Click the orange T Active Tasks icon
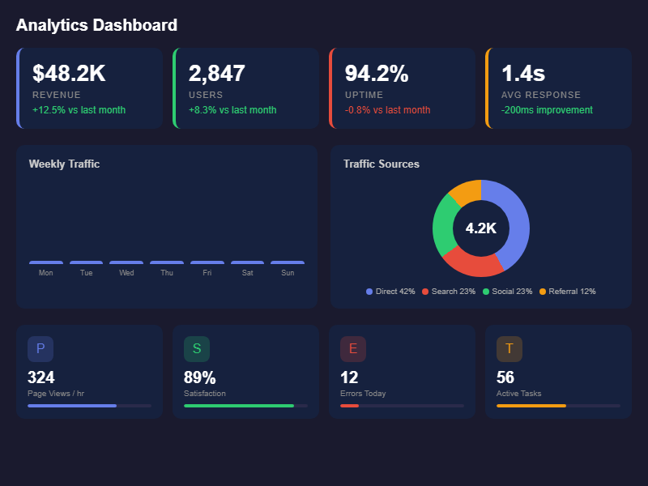This screenshot has width=648, height=486. point(509,349)
